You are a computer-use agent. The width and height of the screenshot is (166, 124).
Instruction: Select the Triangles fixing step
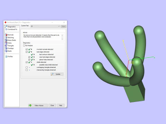(9, 45)
